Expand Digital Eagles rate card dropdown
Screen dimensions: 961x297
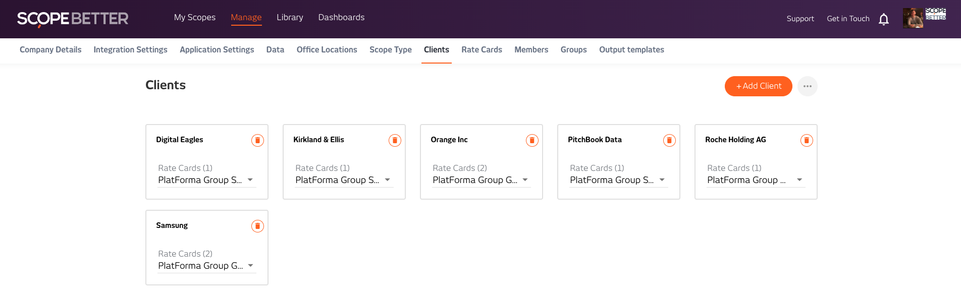click(x=207, y=180)
